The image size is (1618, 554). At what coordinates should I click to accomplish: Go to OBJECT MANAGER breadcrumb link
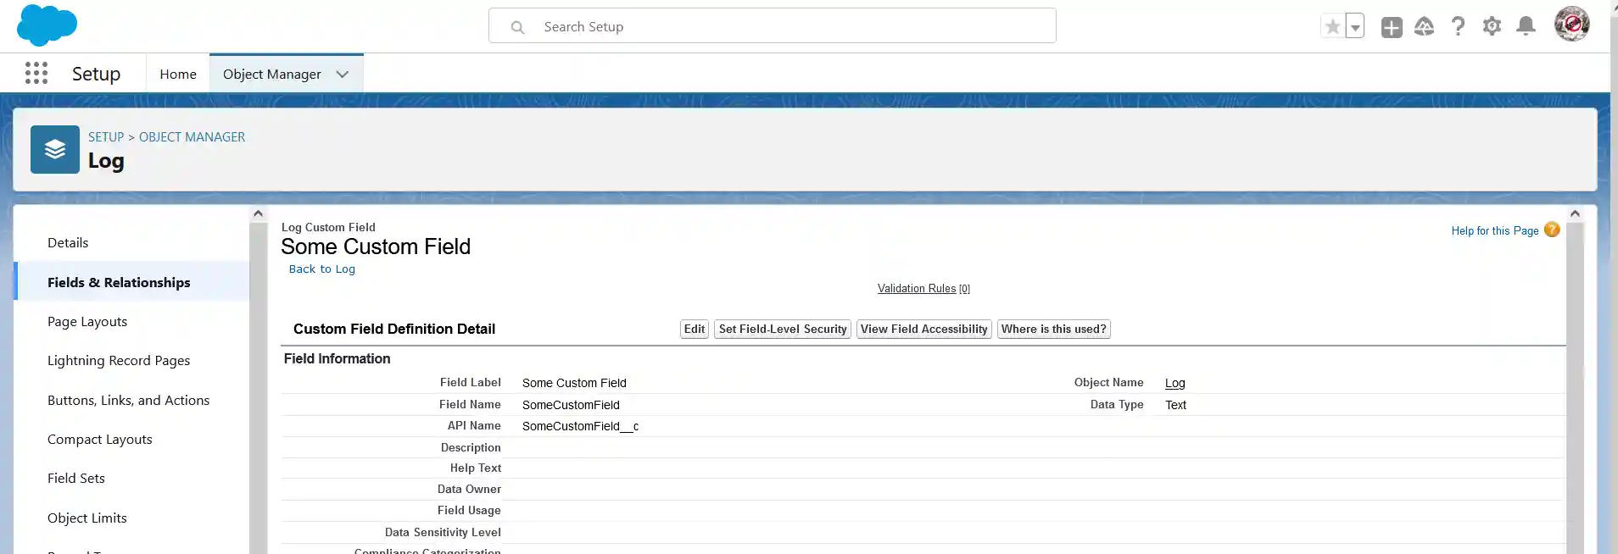(192, 137)
